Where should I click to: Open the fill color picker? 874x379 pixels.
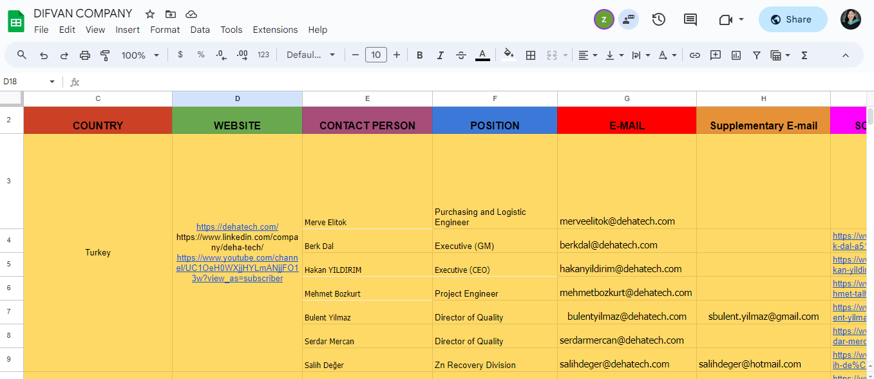[x=509, y=55]
